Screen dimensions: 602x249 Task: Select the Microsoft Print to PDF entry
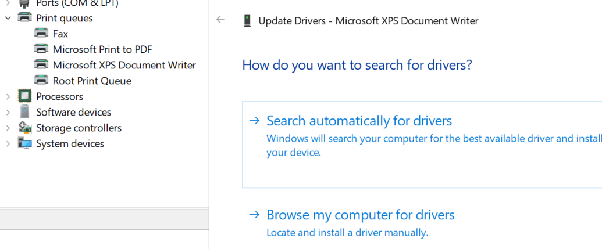point(102,49)
